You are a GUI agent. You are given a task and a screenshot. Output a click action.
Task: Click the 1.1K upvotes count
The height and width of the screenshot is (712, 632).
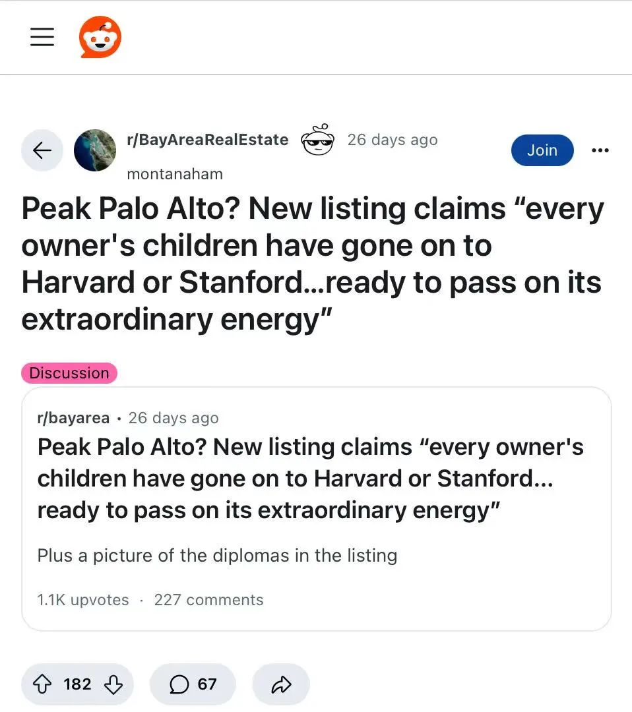(82, 600)
